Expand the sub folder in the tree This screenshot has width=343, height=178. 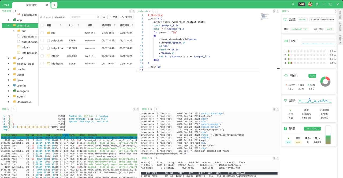[13, 31]
